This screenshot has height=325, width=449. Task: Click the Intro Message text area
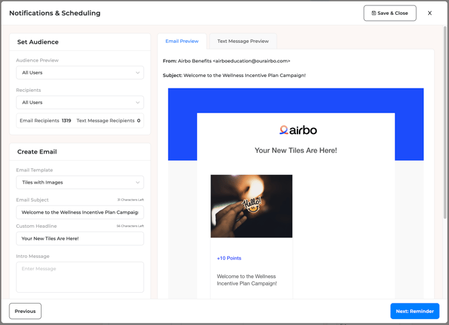tap(80, 277)
